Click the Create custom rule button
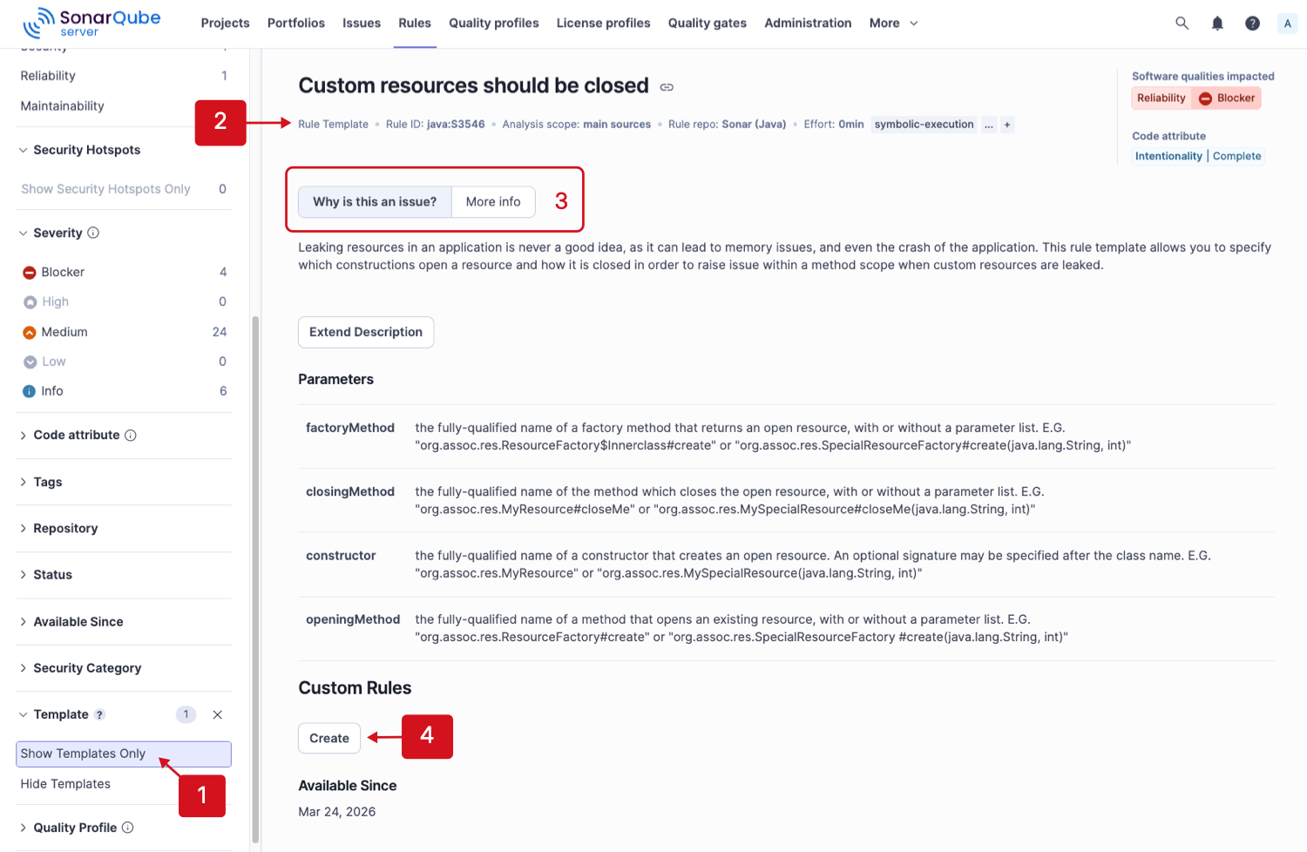The width and height of the screenshot is (1307, 852). [329, 738]
